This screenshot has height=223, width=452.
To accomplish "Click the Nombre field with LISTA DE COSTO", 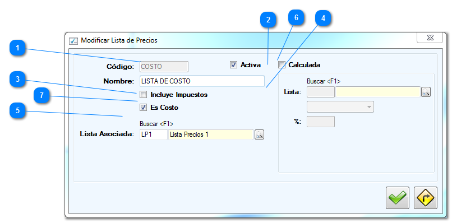I will coord(202,81).
